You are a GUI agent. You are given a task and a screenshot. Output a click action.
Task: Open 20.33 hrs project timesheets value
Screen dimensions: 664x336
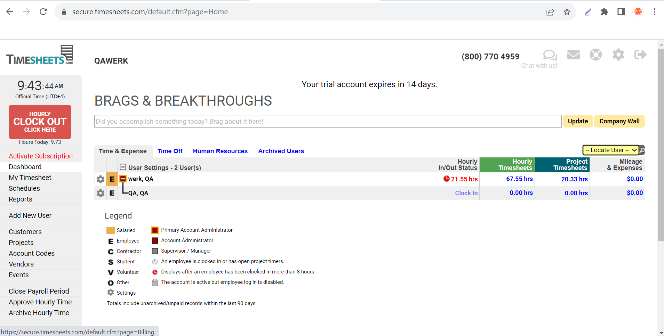574,179
